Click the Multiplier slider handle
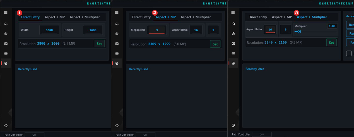Viewport: 354px width, 137px height. [299, 32]
